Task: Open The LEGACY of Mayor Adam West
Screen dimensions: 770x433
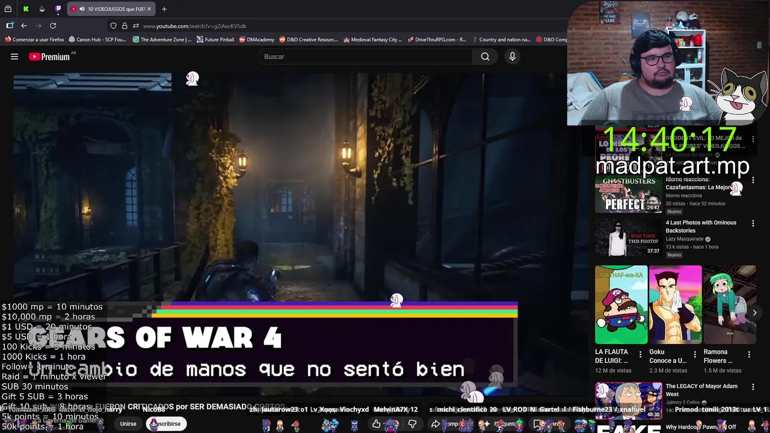Action: pos(701,390)
